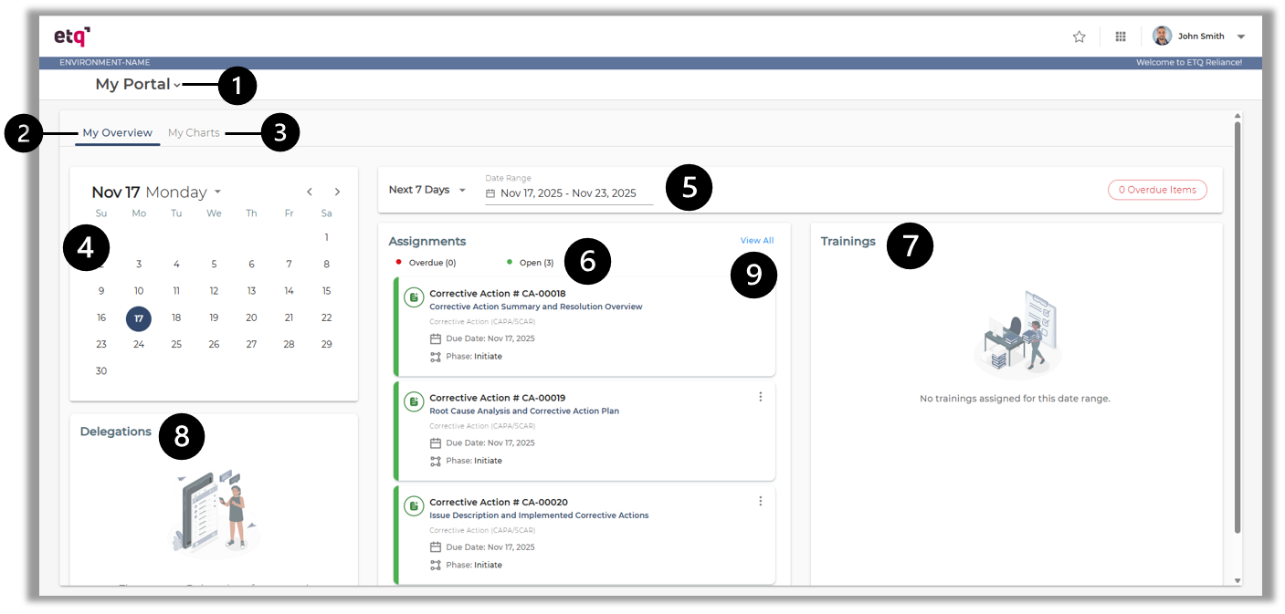Go to previous month in calendar
1285x614 pixels.
[x=310, y=192]
